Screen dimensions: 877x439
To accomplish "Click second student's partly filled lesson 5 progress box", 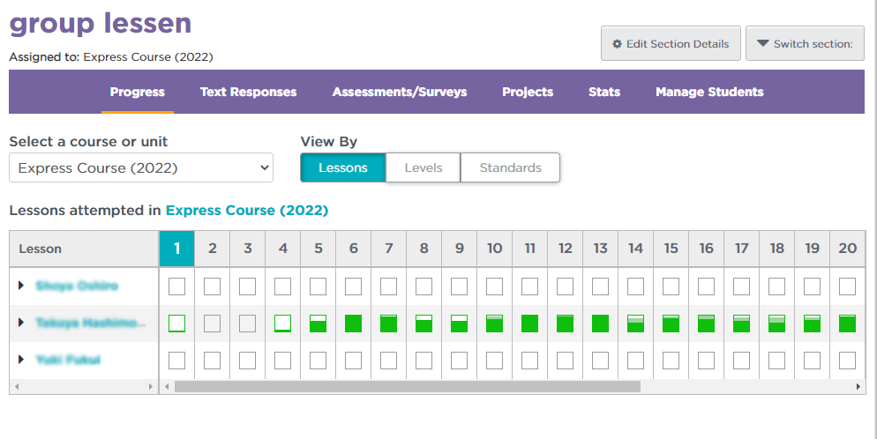I will 319,324.
